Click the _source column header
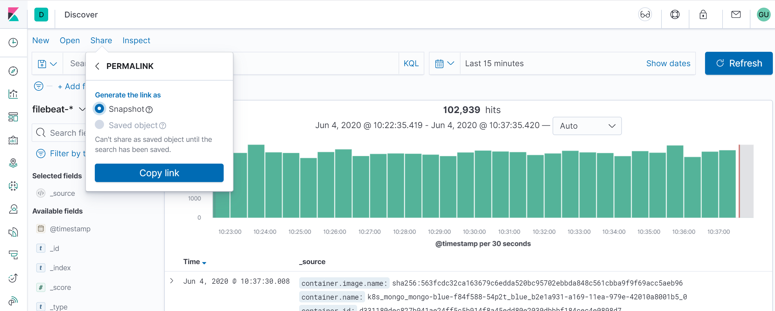 (312, 262)
